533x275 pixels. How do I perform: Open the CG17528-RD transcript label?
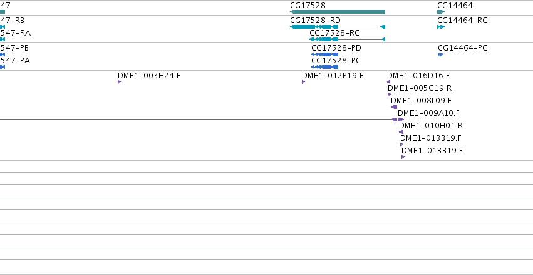pyautogui.click(x=315, y=21)
